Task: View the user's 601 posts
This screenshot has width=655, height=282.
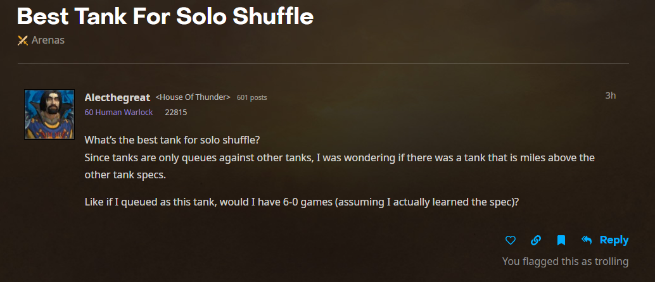Action: pyautogui.click(x=251, y=98)
